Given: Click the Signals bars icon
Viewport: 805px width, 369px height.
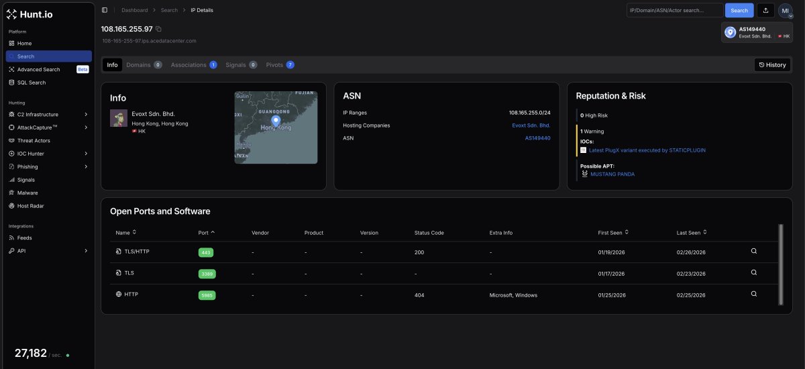Looking at the screenshot, I should tap(11, 180).
